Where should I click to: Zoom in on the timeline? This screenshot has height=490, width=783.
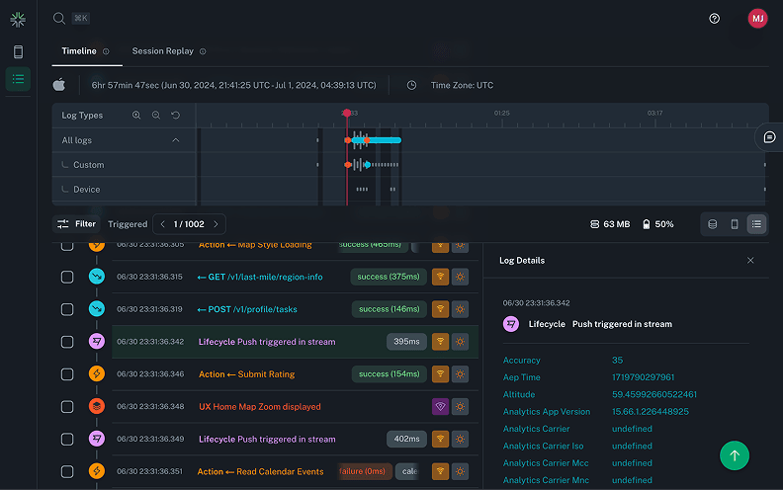(x=136, y=116)
